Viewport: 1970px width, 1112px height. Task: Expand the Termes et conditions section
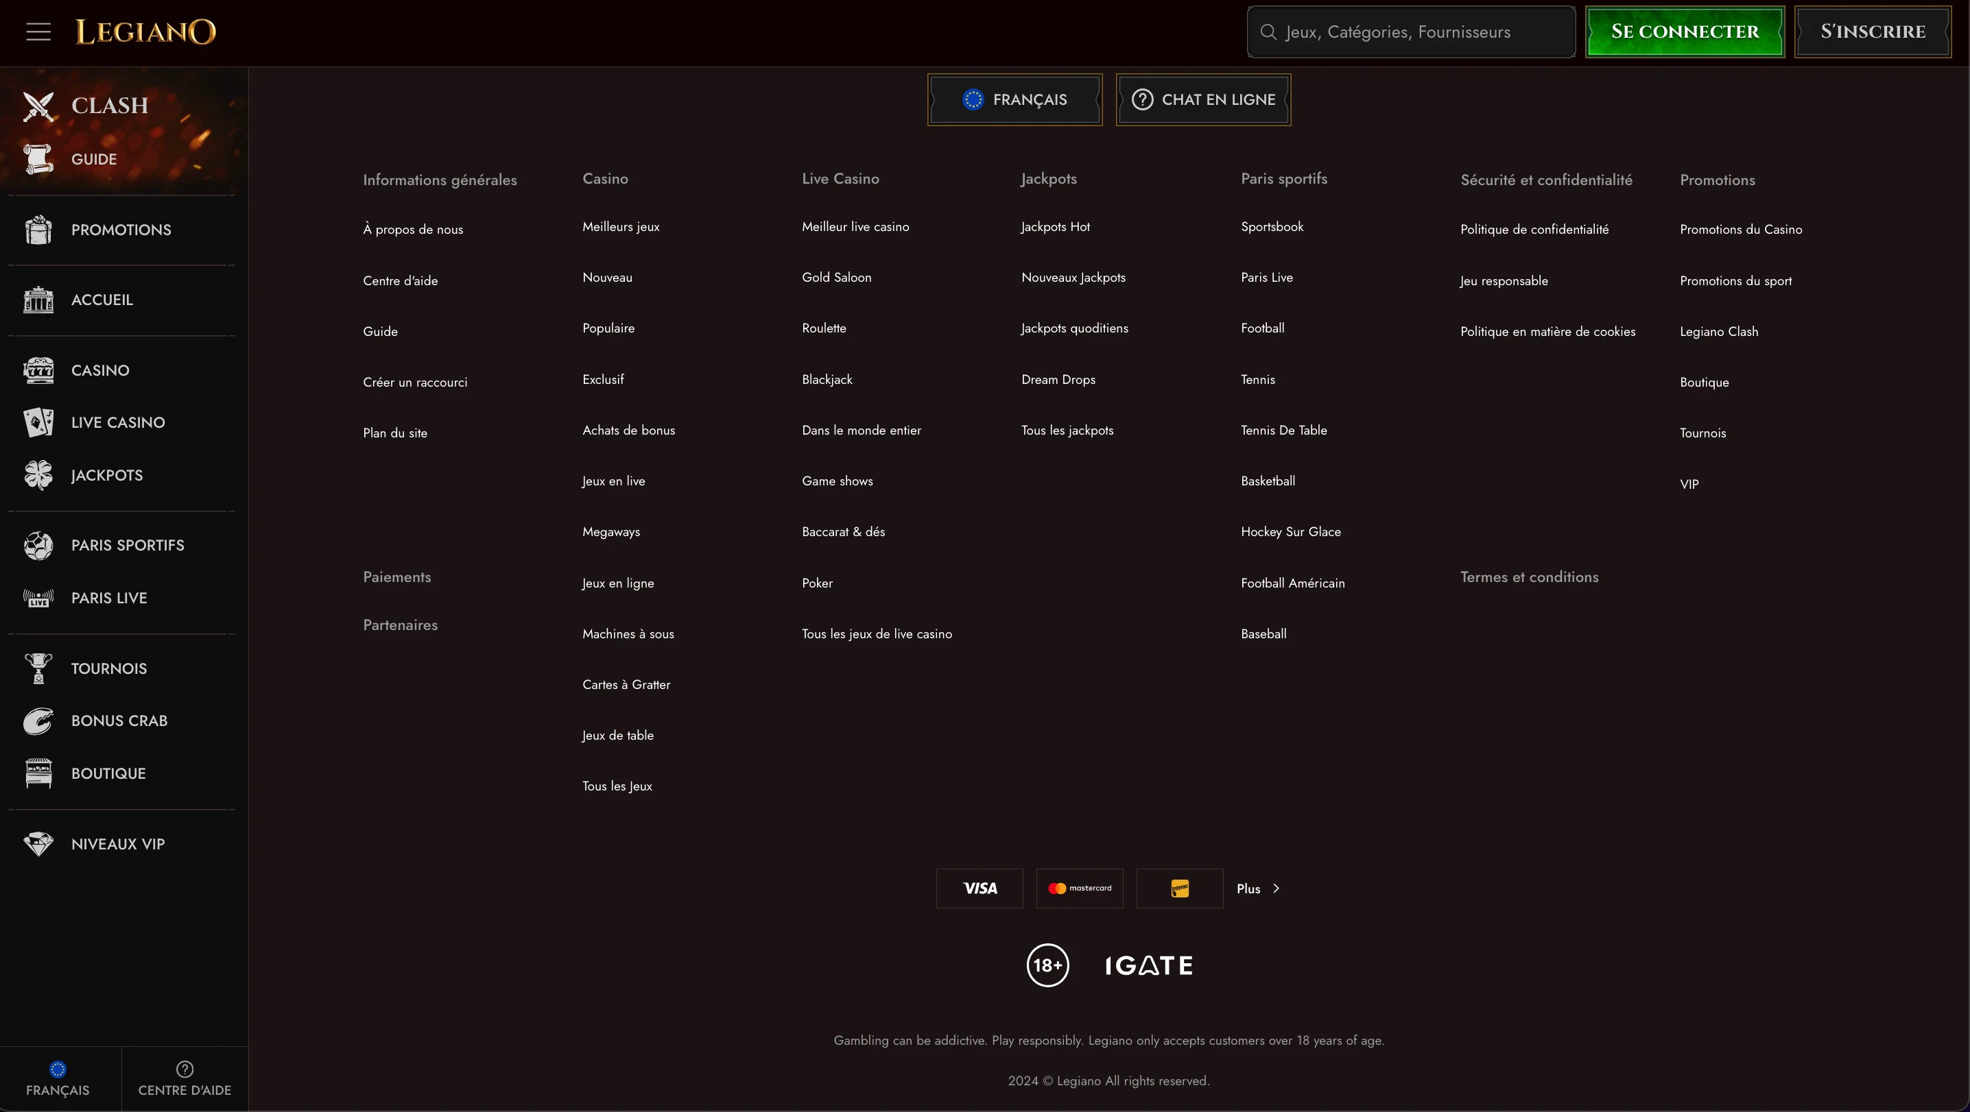(x=1530, y=577)
